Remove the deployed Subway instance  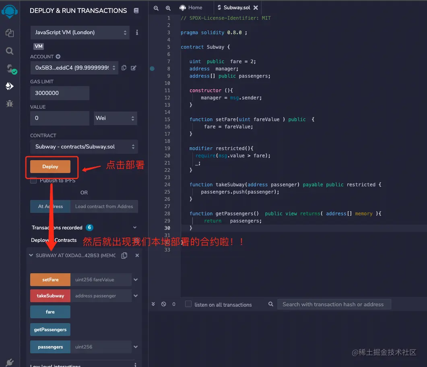coord(137,256)
